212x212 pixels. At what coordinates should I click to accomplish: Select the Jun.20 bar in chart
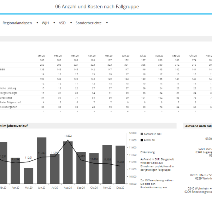[x=42, y=161]
